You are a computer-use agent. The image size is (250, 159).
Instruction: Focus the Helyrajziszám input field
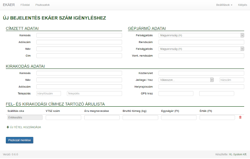(201, 87)
